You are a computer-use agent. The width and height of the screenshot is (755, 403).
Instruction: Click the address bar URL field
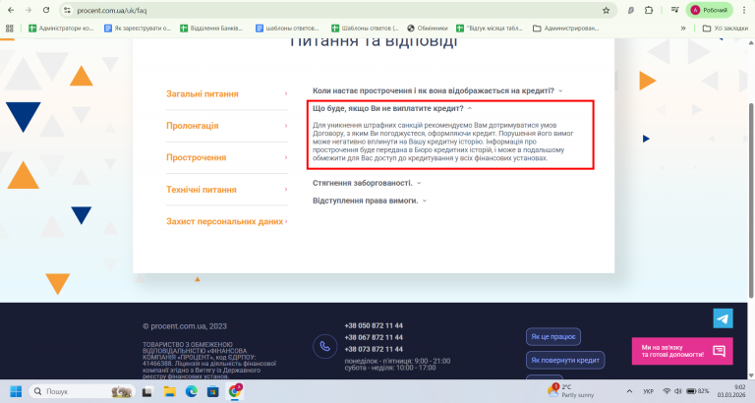pyautogui.click(x=337, y=10)
